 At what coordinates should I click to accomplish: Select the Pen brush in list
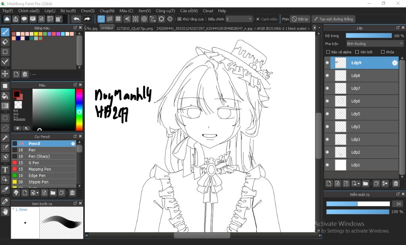[x=44, y=150]
